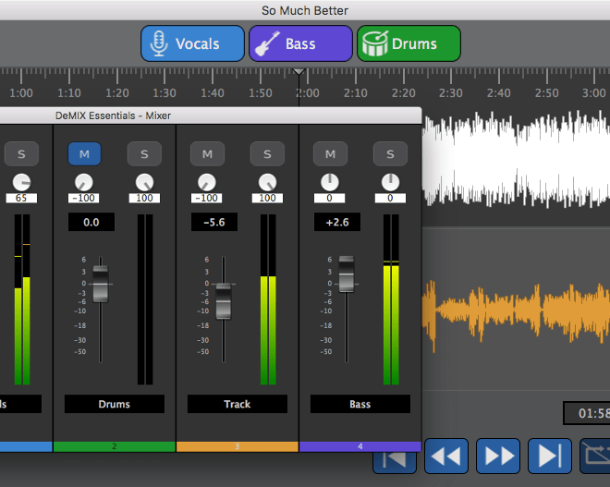Click the Track channel level meter
The image size is (610, 487).
pos(268,299)
